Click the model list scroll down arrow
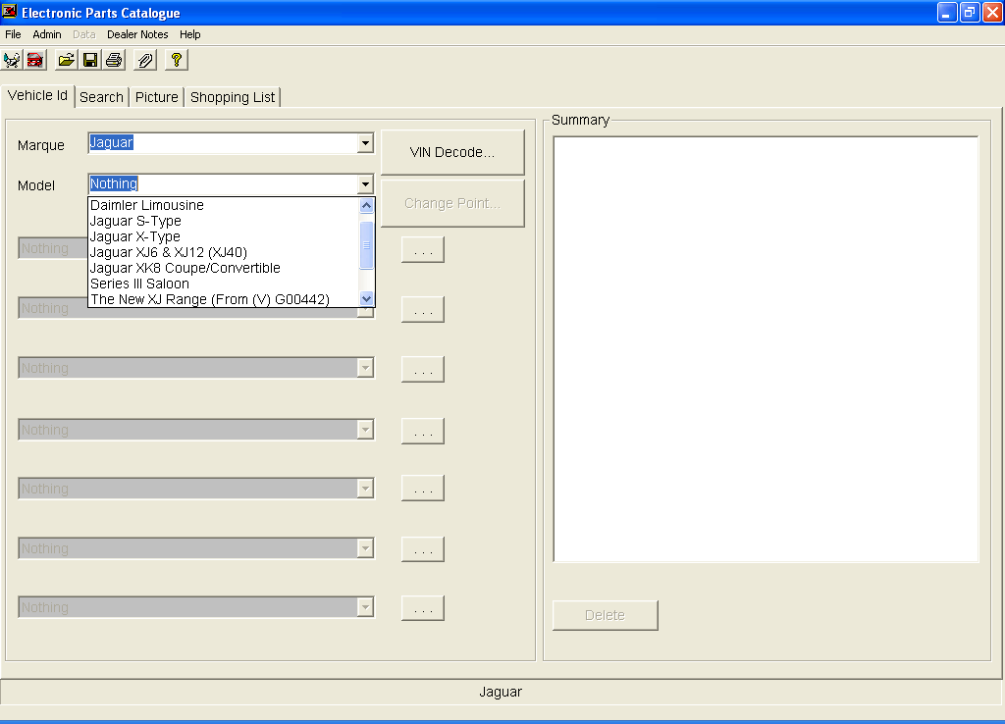The image size is (1005, 724). tap(367, 298)
